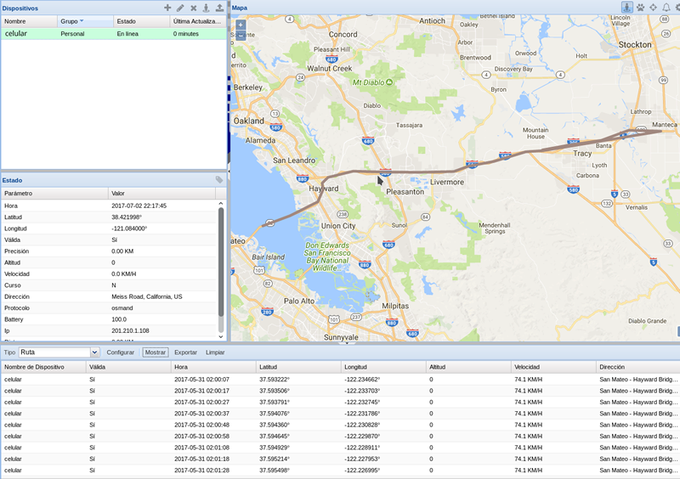Sort report by Nombre de Dispositivo header
Image resolution: width=680 pixels, height=479 pixels.
(43, 367)
